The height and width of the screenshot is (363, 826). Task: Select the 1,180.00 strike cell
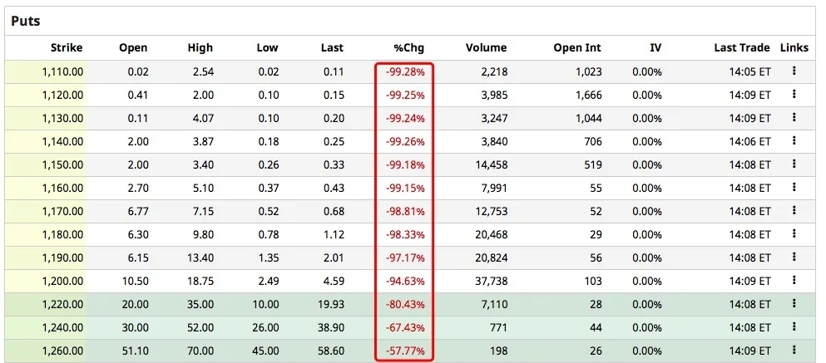point(62,234)
